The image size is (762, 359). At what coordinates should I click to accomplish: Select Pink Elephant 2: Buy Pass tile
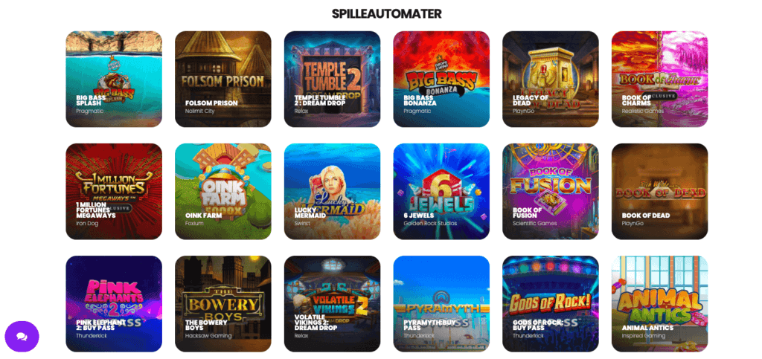pyautogui.click(x=114, y=304)
